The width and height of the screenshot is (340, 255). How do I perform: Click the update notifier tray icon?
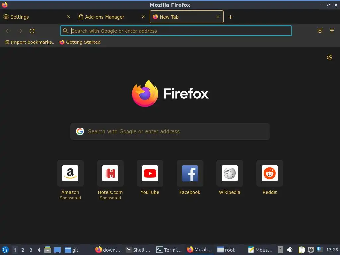click(x=319, y=249)
